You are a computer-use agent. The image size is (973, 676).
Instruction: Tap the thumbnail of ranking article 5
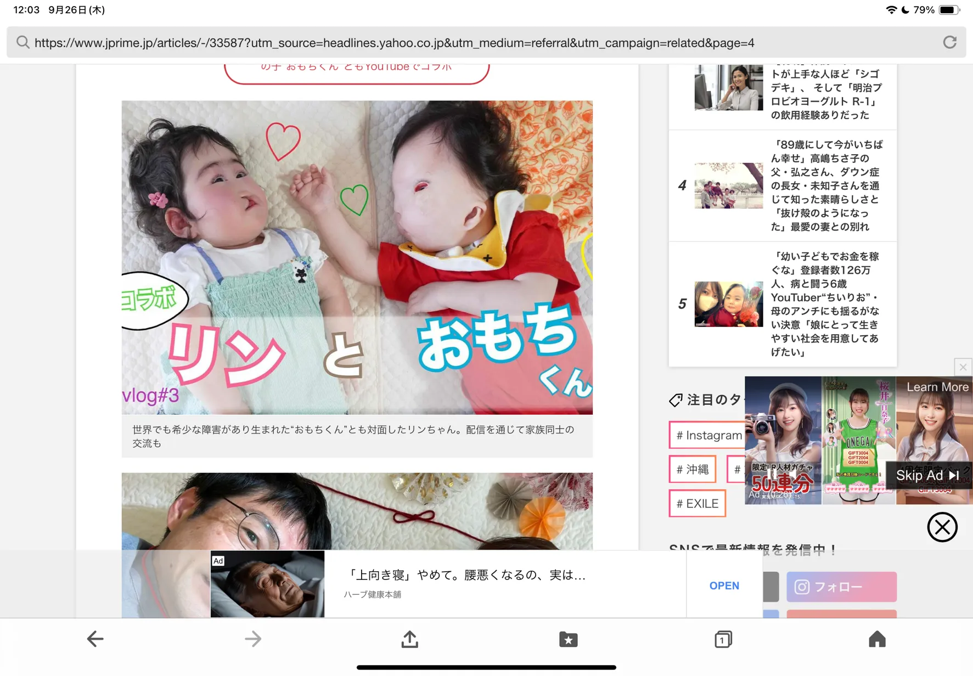pyautogui.click(x=728, y=304)
